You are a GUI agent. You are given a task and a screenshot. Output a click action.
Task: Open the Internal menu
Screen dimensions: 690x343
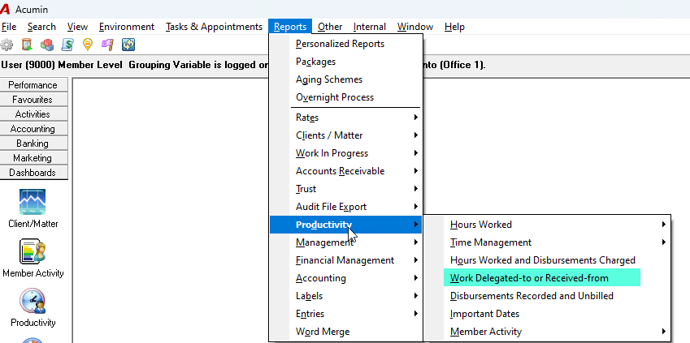click(x=370, y=27)
